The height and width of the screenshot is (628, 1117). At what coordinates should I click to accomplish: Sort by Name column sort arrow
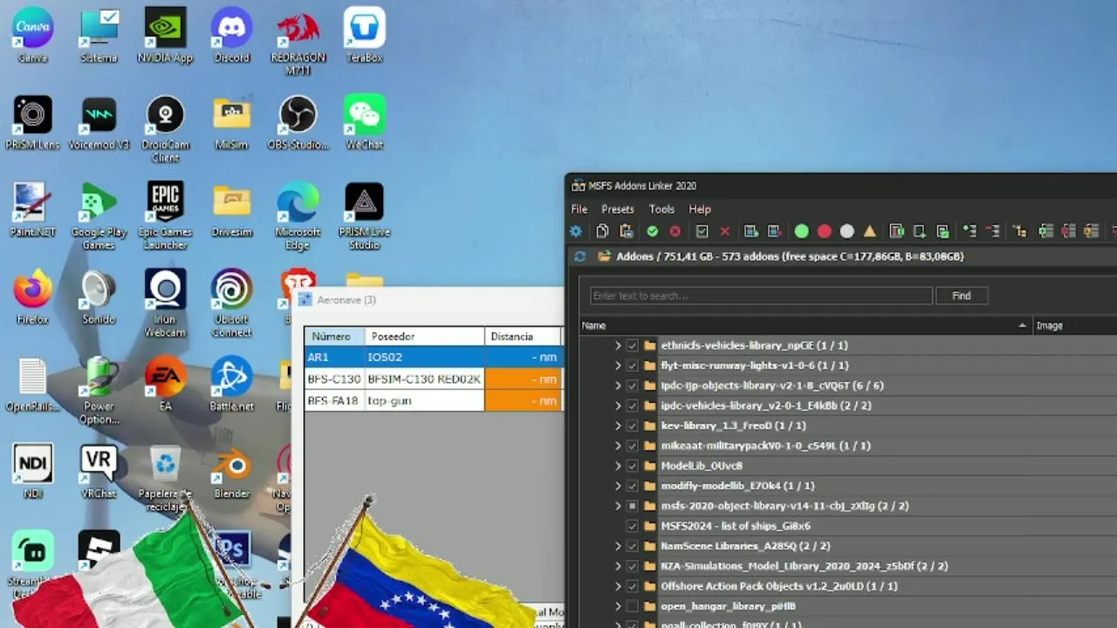1022,325
